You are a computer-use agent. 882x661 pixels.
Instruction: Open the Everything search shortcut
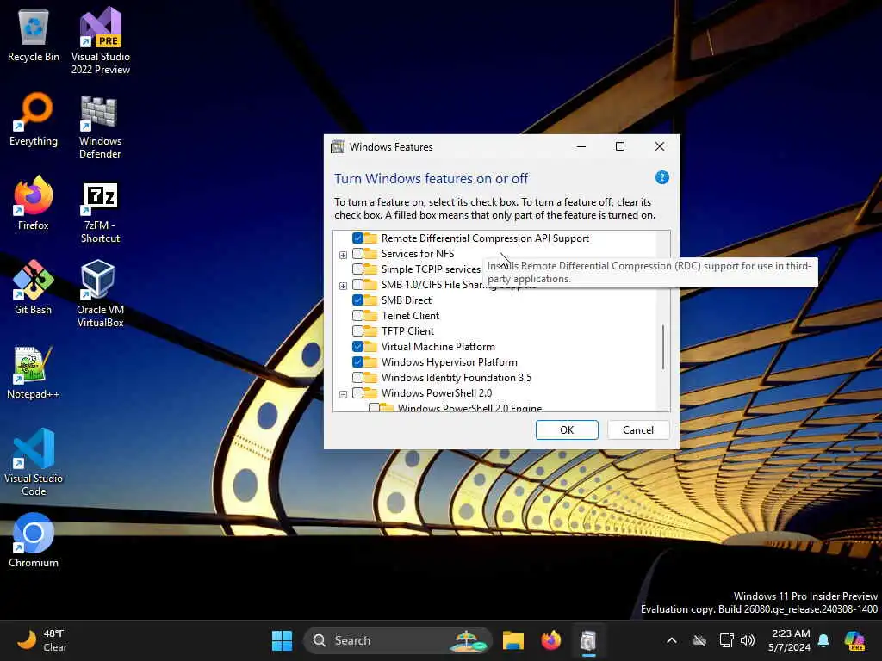(34, 120)
